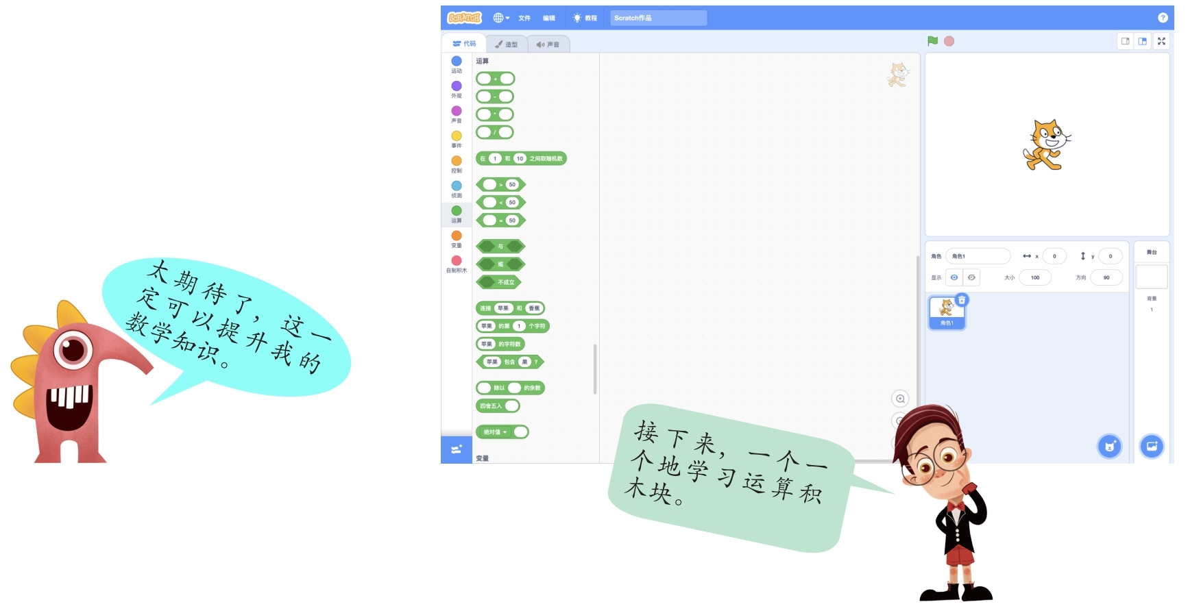This screenshot has width=1188, height=613.
Task: Click the help question mark icon
Action: (1163, 18)
